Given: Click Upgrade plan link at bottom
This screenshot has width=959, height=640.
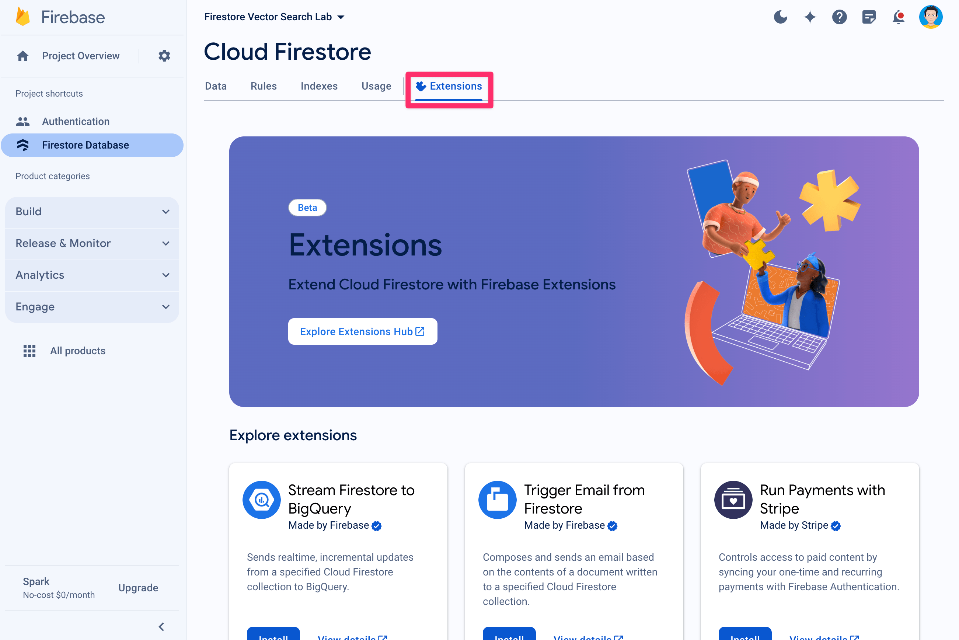Looking at the screenshot, I should 138,587.
